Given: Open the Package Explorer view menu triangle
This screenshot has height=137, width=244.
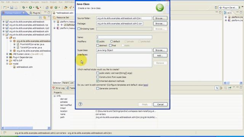Looking at the screenshot, I should click(x=49, y=17).
